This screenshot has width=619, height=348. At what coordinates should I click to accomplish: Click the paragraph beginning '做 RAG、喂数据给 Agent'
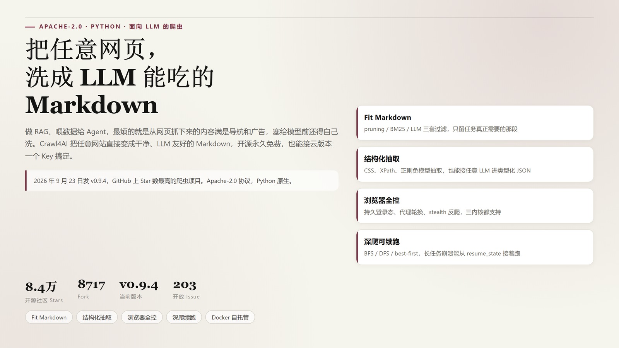182,144
